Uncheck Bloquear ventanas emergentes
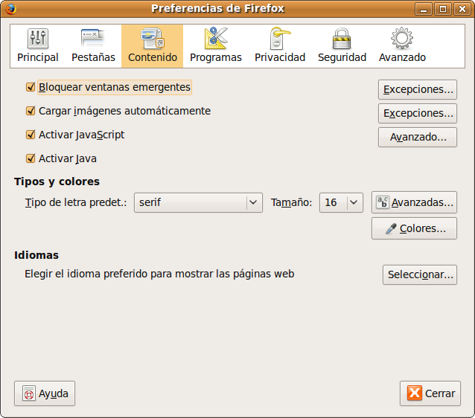475x418 pixels. click(31, 87)
